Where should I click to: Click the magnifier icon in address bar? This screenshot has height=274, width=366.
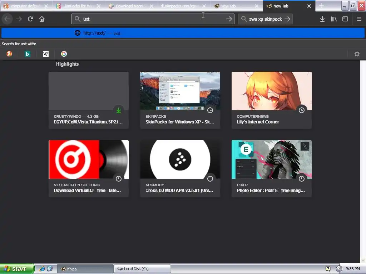pyautogui.click(x=78, y=19)
